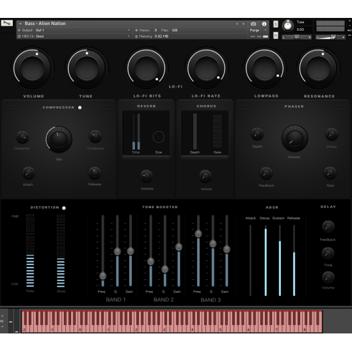
Task: Open the instrument info icon
Action: 264,24
